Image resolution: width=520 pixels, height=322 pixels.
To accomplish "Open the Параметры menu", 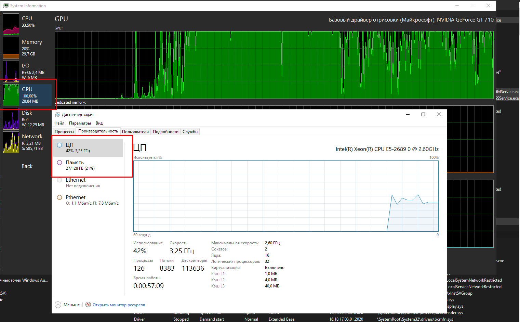I will [x=80, y=123].
